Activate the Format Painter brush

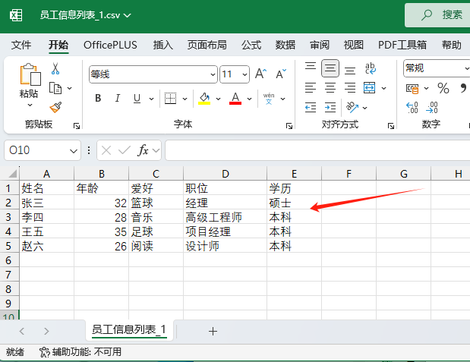point(55,107)
